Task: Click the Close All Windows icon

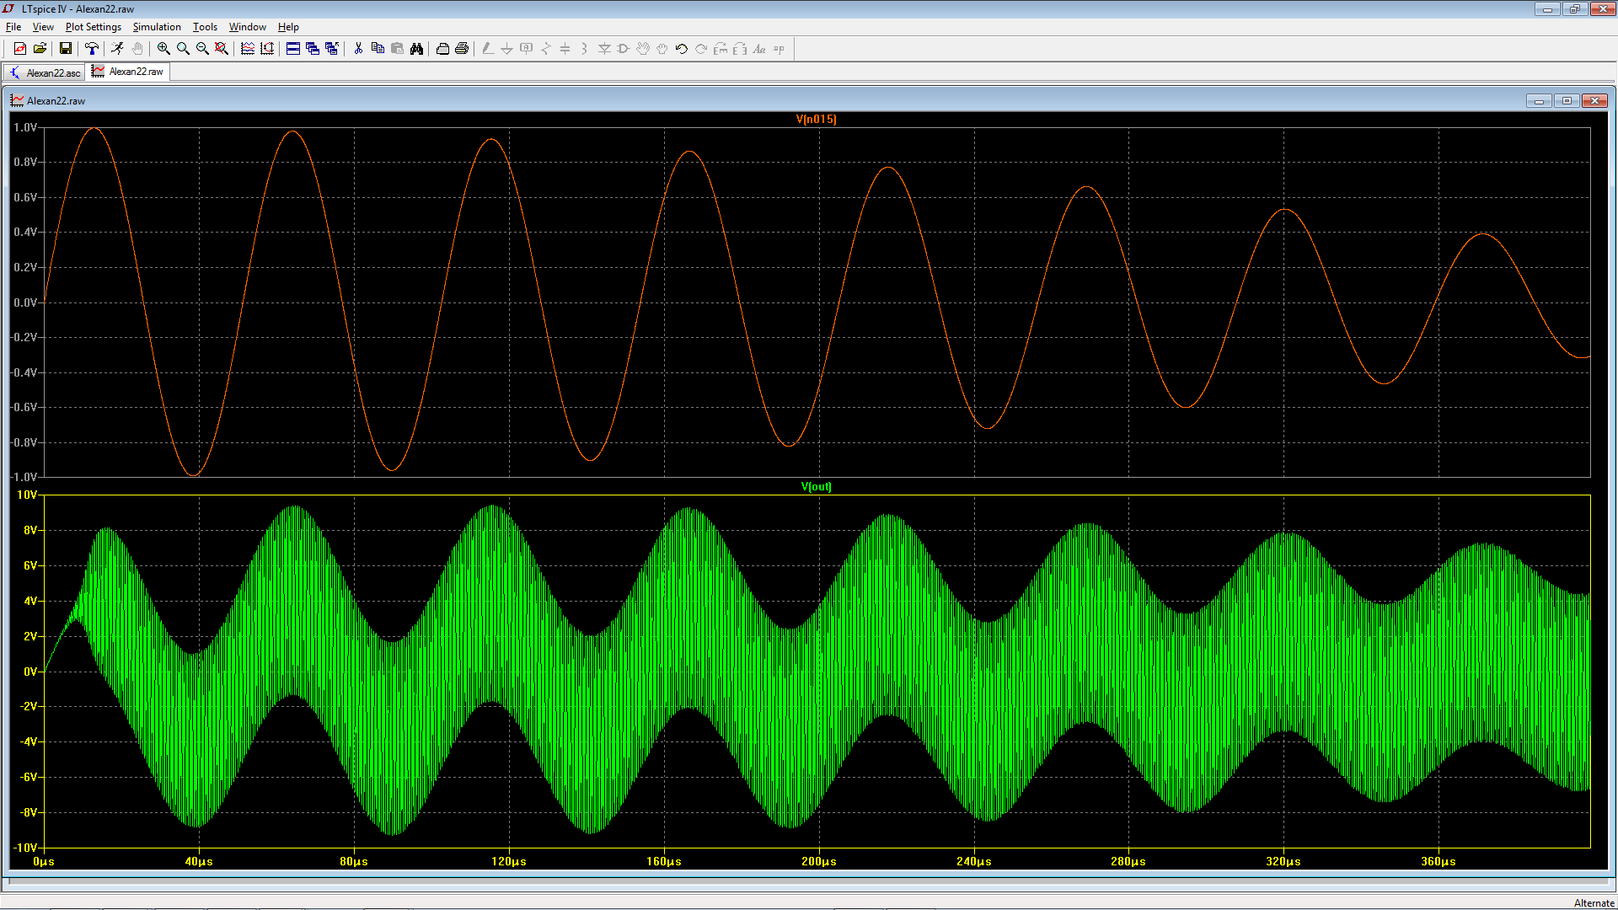Action: click(332, 49)
